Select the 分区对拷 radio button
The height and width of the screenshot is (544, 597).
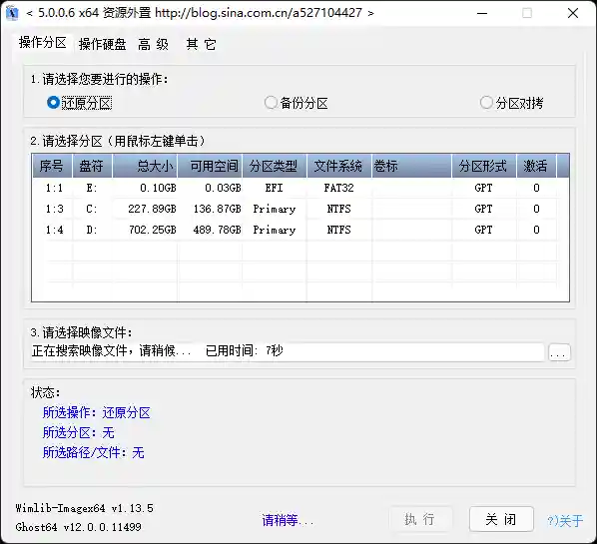[x=511, y=103]
